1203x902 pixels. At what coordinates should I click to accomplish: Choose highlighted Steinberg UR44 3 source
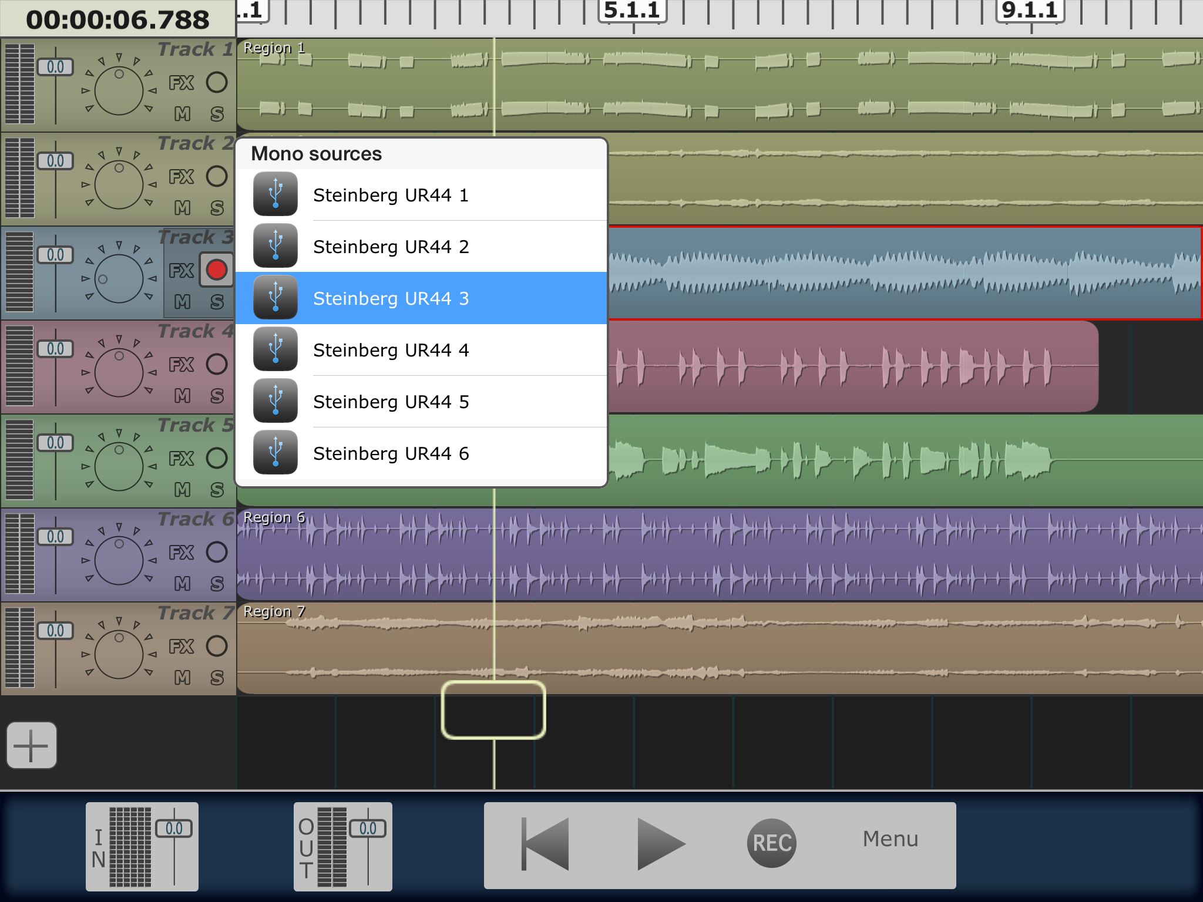[x=421, y=298]
